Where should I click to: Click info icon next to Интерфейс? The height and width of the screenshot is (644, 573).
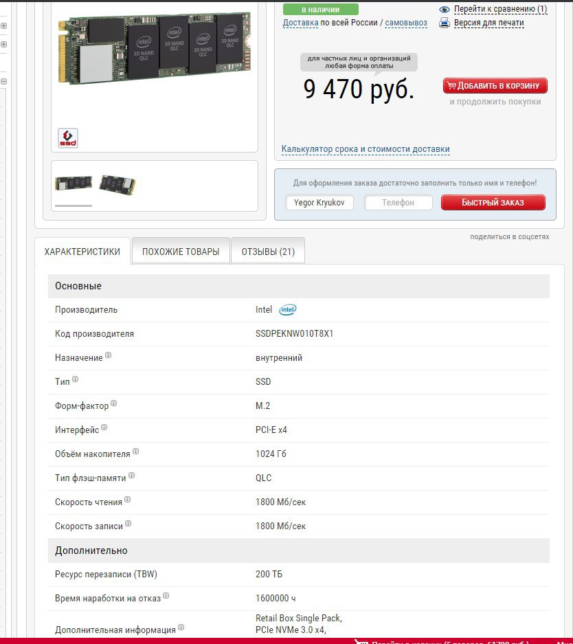click(104, 427)
